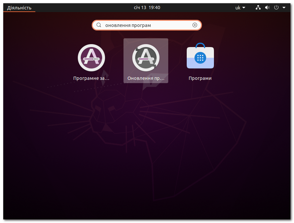294x223 pixels.
Task: Click the Програми label under the blue icon
Action: [x=200, y=78]
